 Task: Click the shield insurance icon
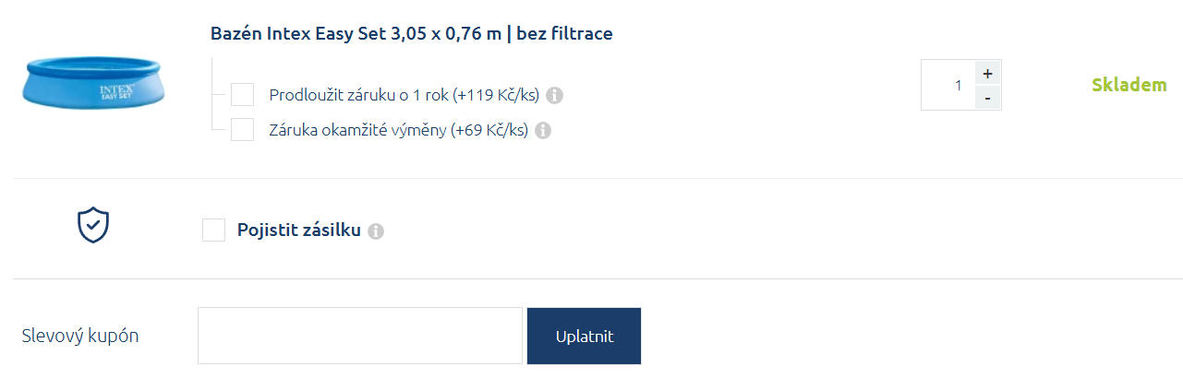[x=93, y=225]
